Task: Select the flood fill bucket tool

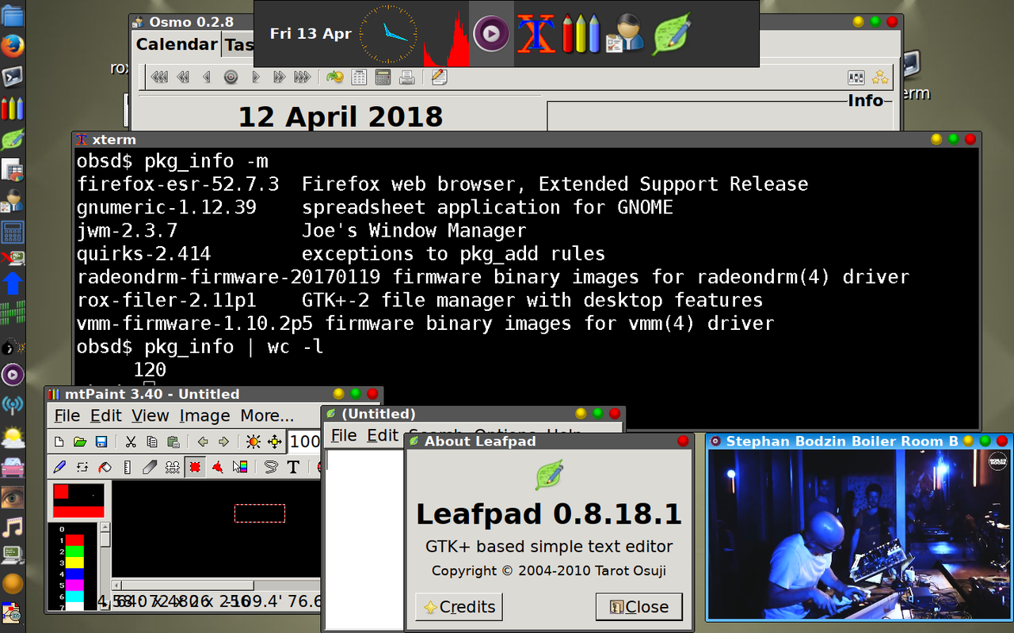Action: tap(104, 467)
